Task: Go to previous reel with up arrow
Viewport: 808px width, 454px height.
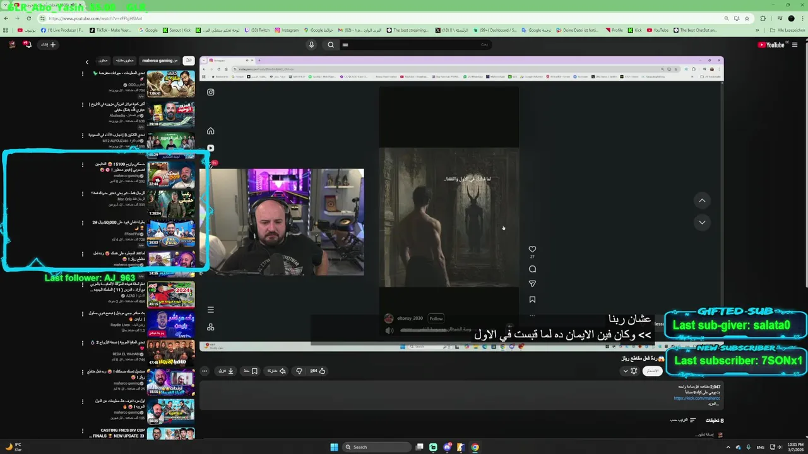Action: tap(702, 201)
